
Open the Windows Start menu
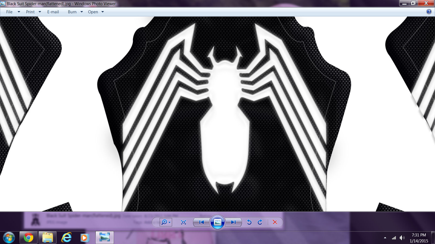coord(9,238)
